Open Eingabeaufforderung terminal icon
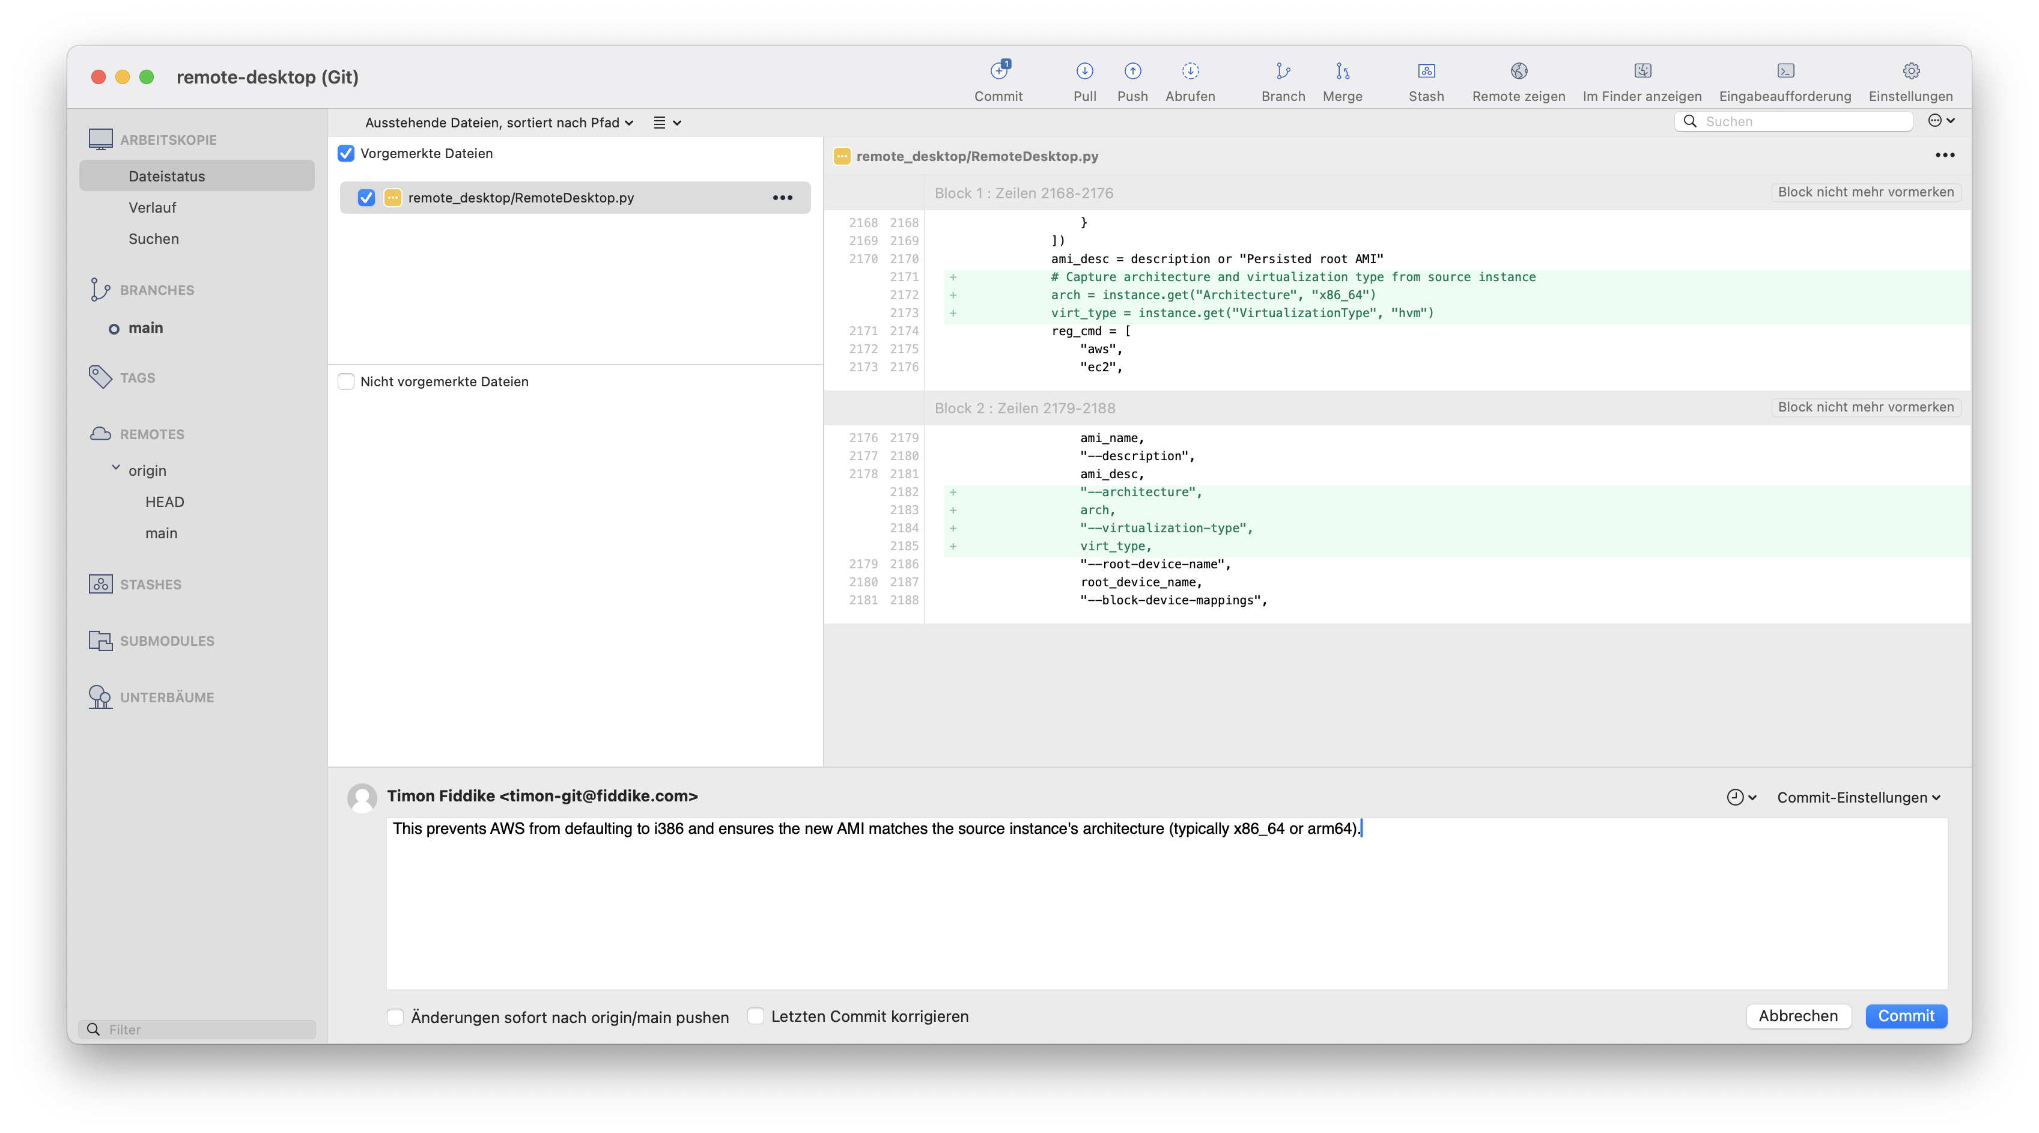The image size is (2039, 1133). [x=1785, y=72]
